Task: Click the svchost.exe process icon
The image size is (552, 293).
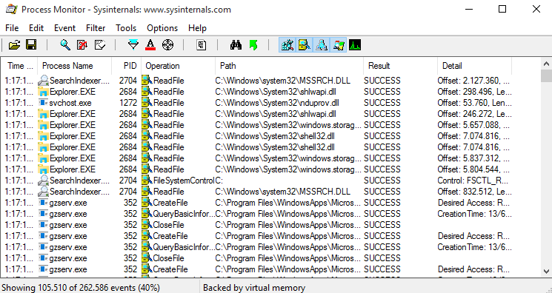Action: pyautogui.click(x=43, y=103)
